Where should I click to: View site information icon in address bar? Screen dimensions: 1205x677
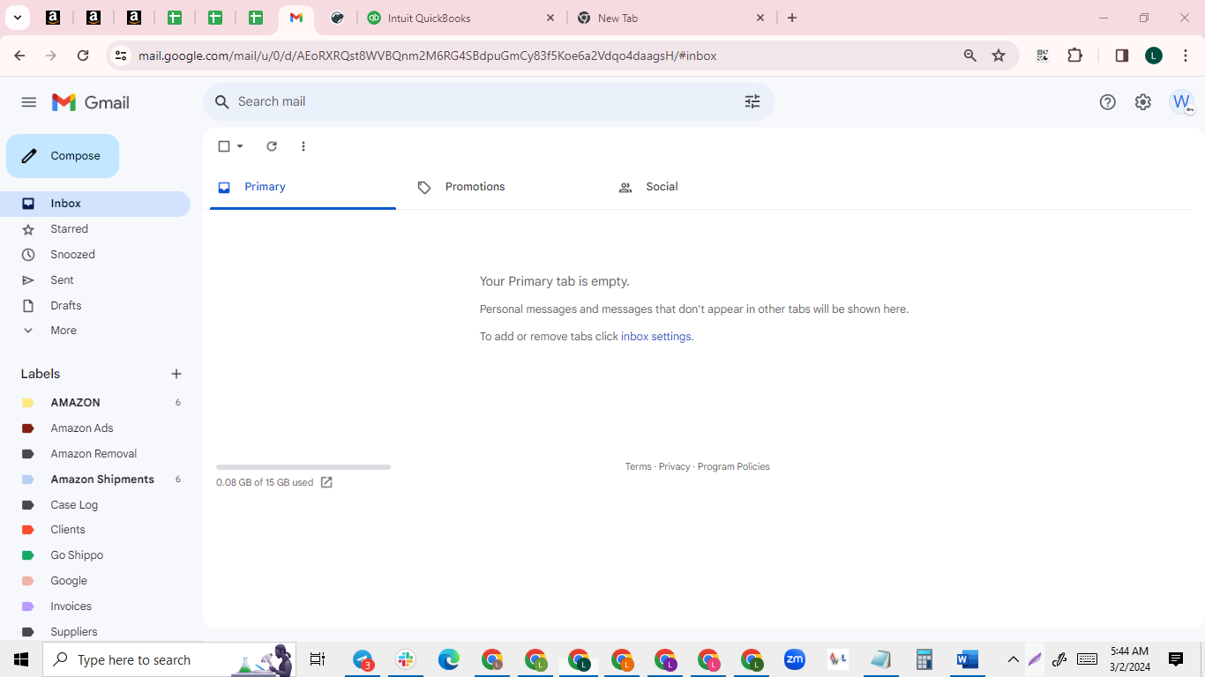(x=121, y=56)
